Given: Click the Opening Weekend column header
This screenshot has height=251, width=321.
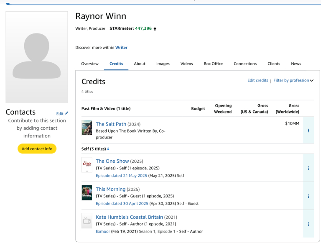Looking at the screenshot, I should (223, 109).
